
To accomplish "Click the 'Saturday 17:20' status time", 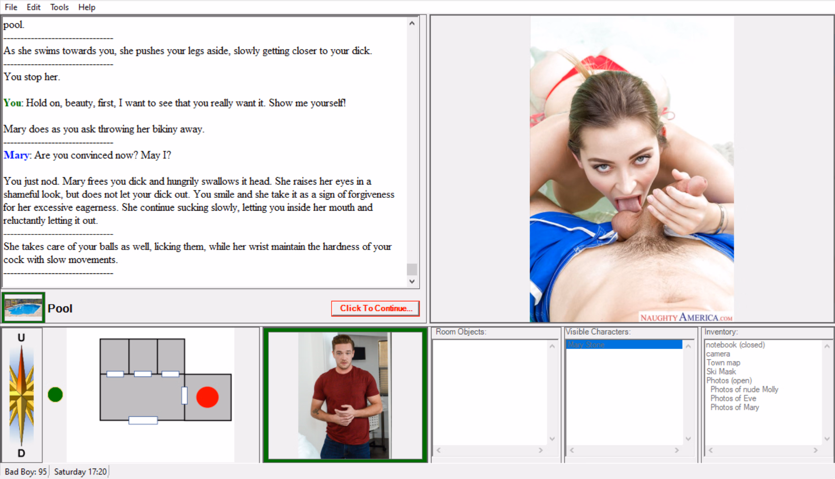I will [80, 472].
